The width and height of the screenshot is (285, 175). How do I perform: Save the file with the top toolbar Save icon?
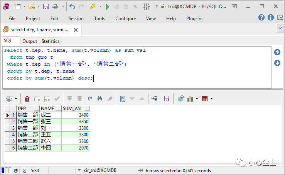click(x=46, y=7)
